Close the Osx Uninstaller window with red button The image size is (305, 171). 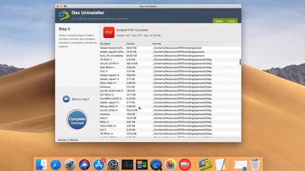pos(58,6)
